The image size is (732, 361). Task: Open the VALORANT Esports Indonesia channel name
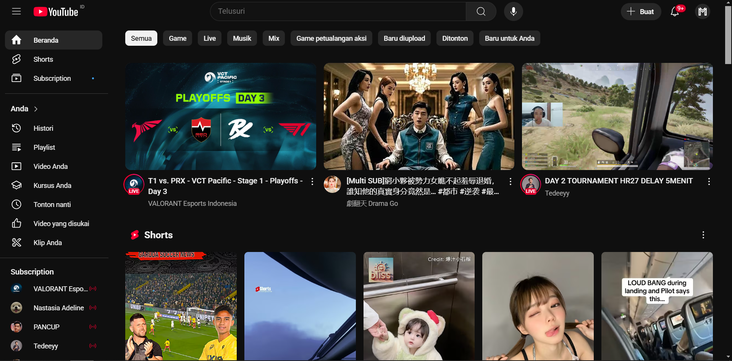tap(192, 204)
